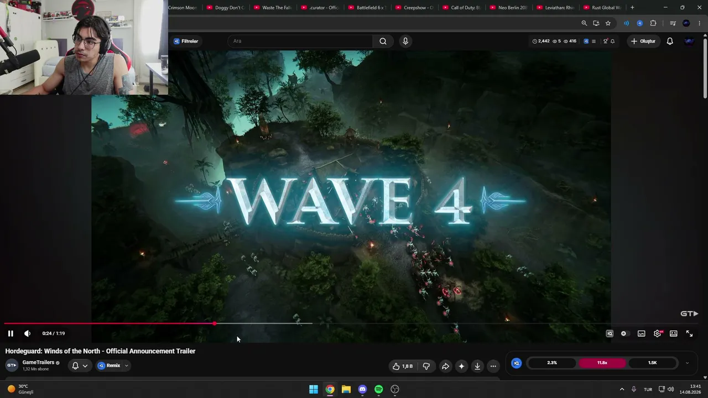Open the browser extensions puzzle icon

pos(653,23)
